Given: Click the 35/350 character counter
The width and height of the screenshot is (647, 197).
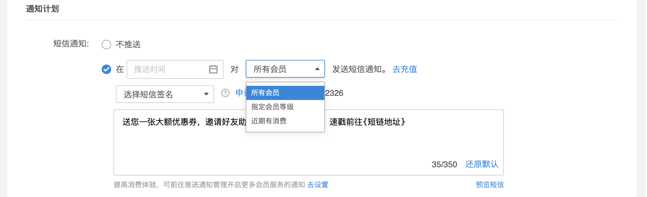Looking at the screenshot, I should pos(444,165).
